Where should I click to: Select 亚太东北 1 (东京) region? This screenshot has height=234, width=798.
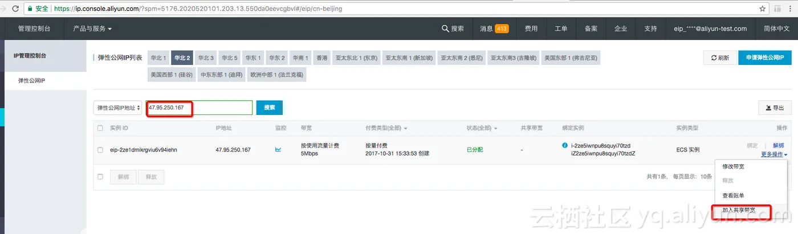tap(357, 58)
